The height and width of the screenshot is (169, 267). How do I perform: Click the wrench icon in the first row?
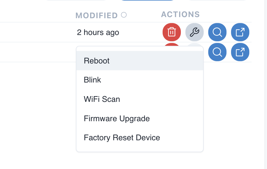point(194,32)
